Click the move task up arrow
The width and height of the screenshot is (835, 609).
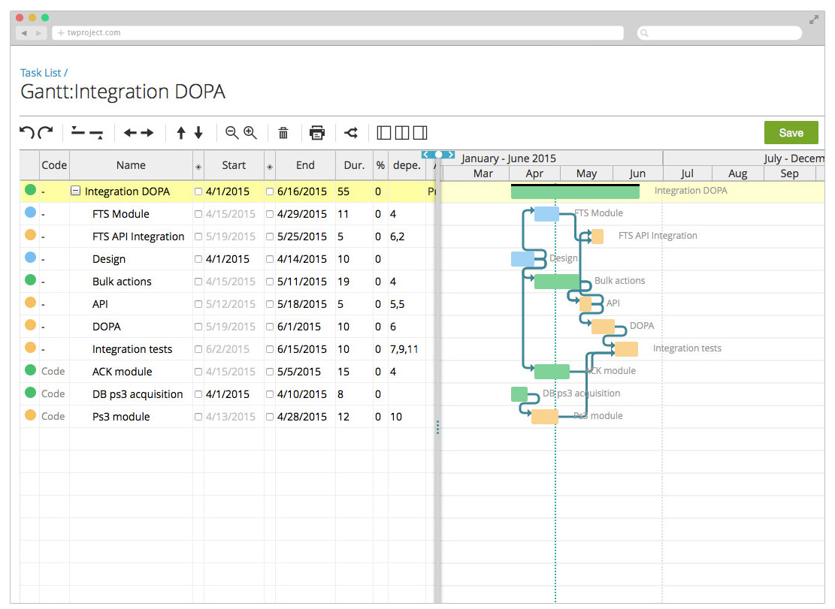click(x=183, y=132)
